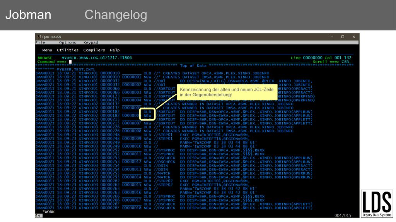396x222 pixels.
Task: Click NEW //STEP01 EXEC PGM=IKFEFT1B line
Action: [142, 139]
